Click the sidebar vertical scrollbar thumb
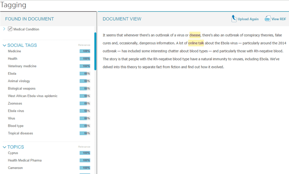This screenshot has height=174, width=289. tap(95, 51)
